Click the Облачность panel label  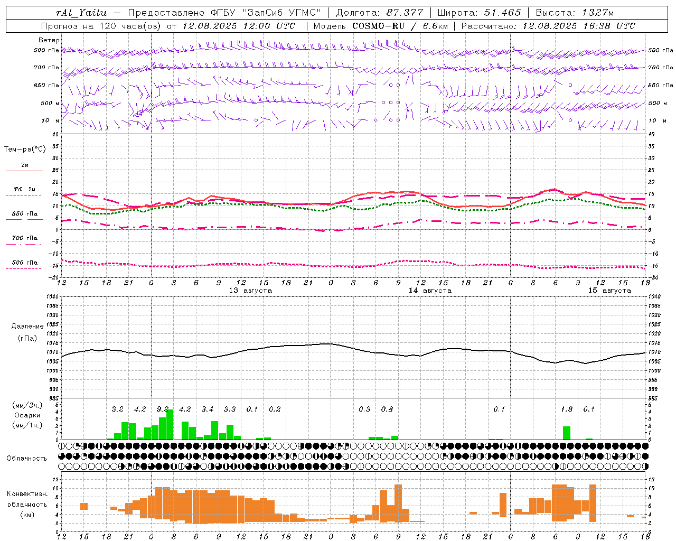27,459
